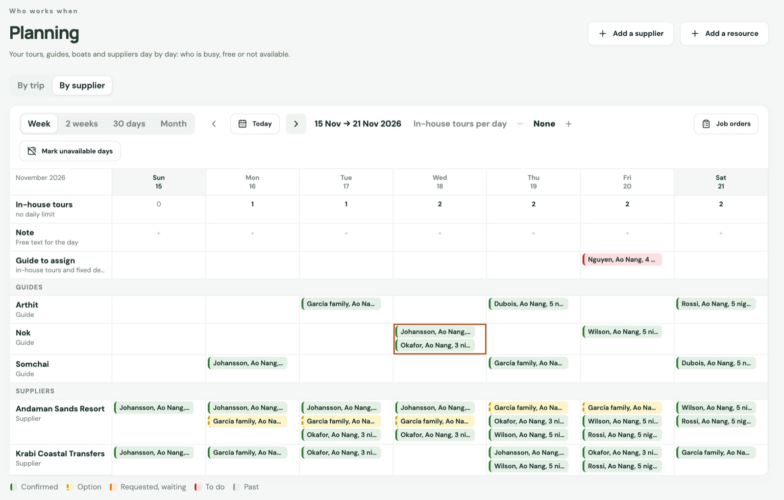The height and width of the screenshot is (500, 784).
Task: Switch to the 2 weeks range
Action: [82, 124]
